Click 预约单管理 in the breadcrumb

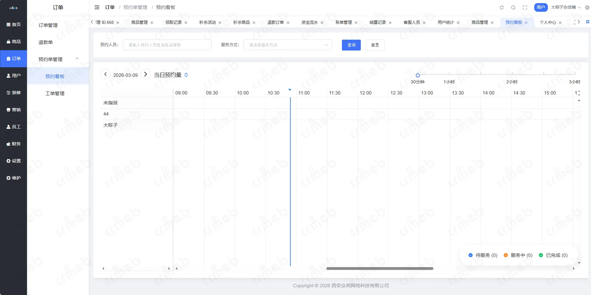pos(135,7)
